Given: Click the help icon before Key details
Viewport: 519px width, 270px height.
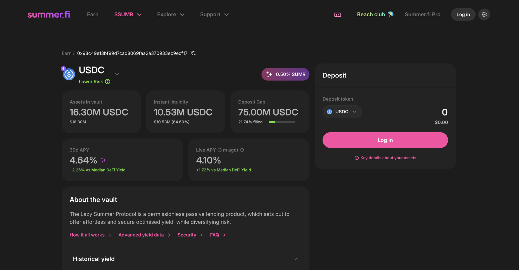Looking at the screenshot, I should [357, 158].
